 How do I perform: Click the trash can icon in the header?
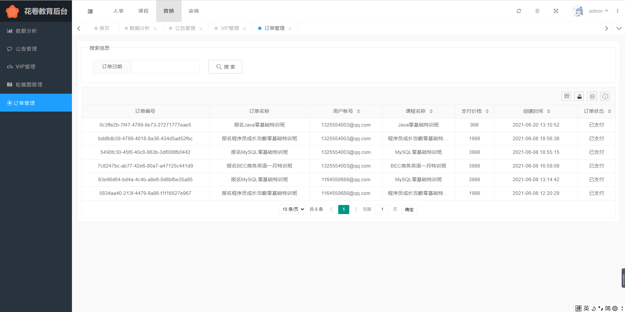tap(537, 11)
